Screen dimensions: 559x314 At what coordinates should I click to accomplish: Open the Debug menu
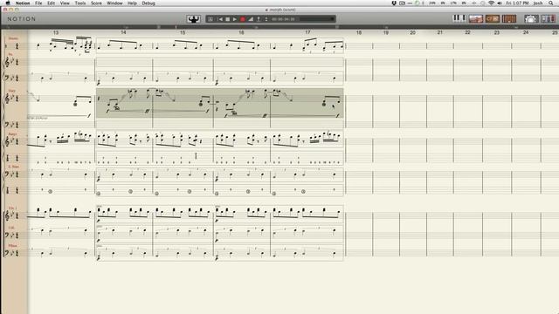[148, 3]
